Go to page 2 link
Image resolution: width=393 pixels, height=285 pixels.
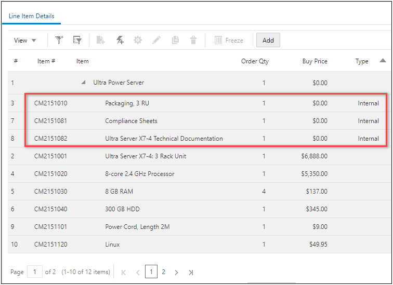[164, 272]
